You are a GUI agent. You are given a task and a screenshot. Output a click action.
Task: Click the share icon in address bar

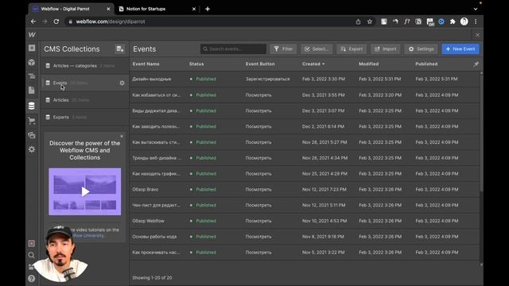tap(358, 21)
